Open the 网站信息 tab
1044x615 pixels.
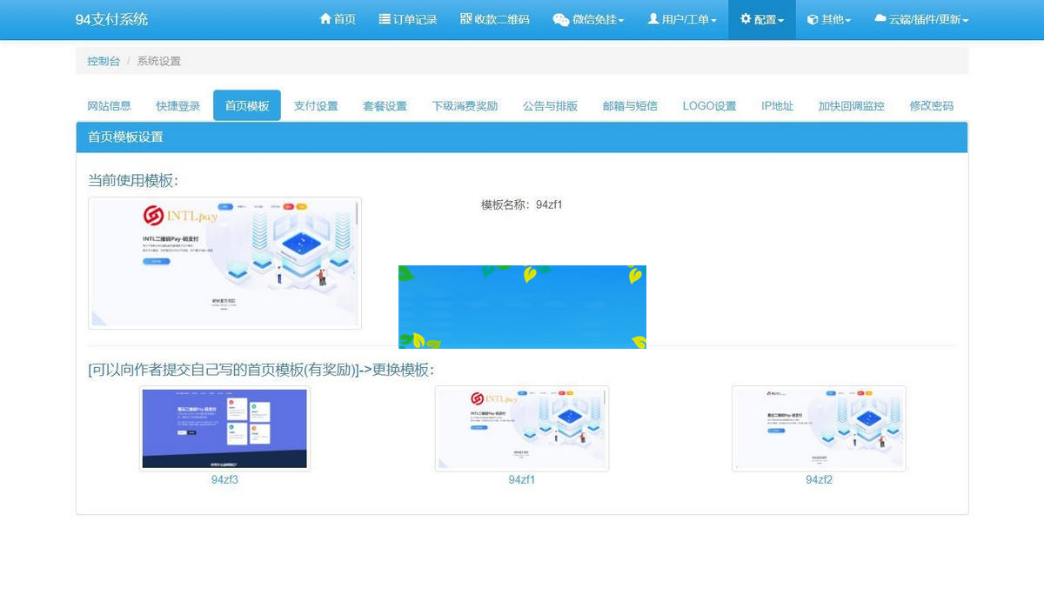(x=109, y=105)
